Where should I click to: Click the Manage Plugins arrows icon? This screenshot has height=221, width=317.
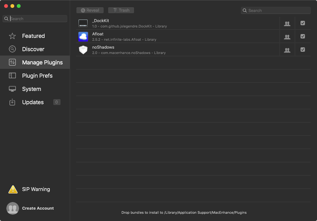pyautogui.click(x=12, y=63)
